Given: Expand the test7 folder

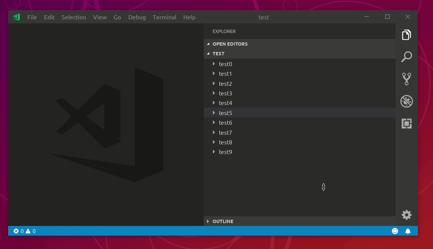Looking at the screenshot, I should [214, 132].
